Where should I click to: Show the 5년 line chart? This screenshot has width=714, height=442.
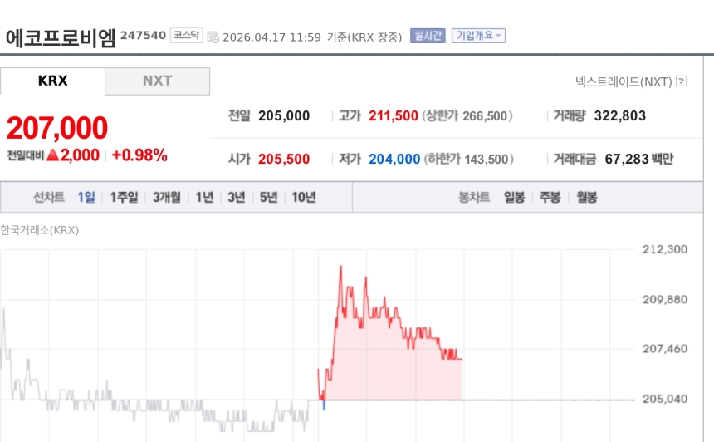point(268,197)
